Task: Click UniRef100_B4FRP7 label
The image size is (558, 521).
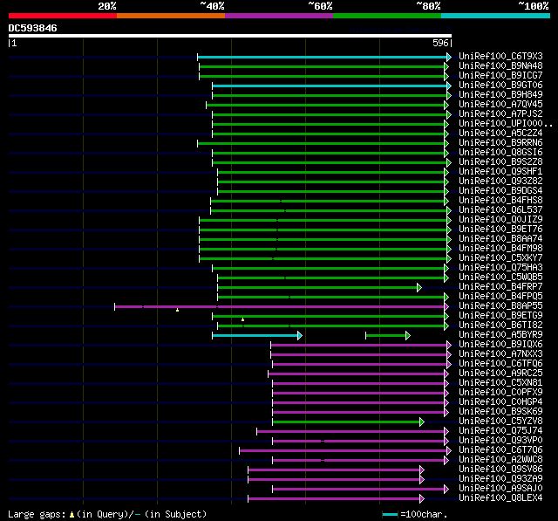Action: click(500, 287)
